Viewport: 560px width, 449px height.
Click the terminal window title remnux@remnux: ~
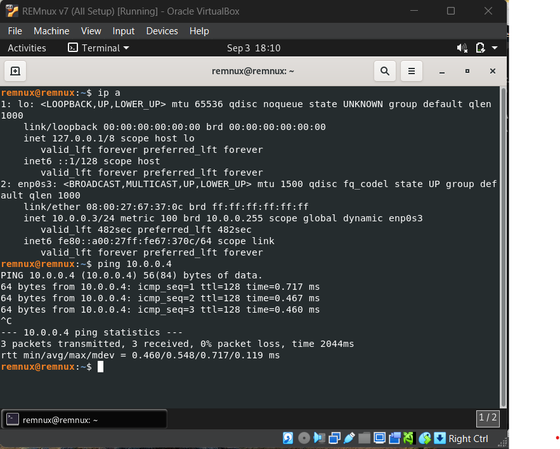[253, 71]
